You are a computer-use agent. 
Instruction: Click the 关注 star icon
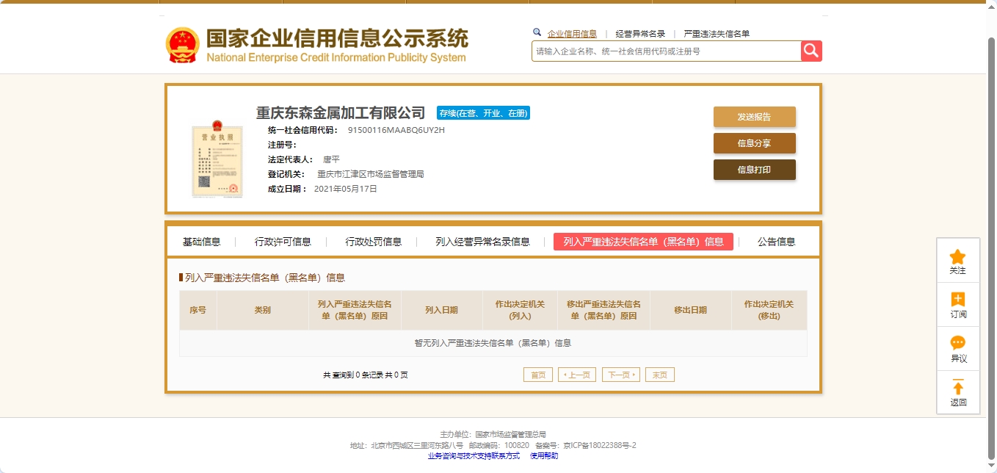(x=957, y=257)
